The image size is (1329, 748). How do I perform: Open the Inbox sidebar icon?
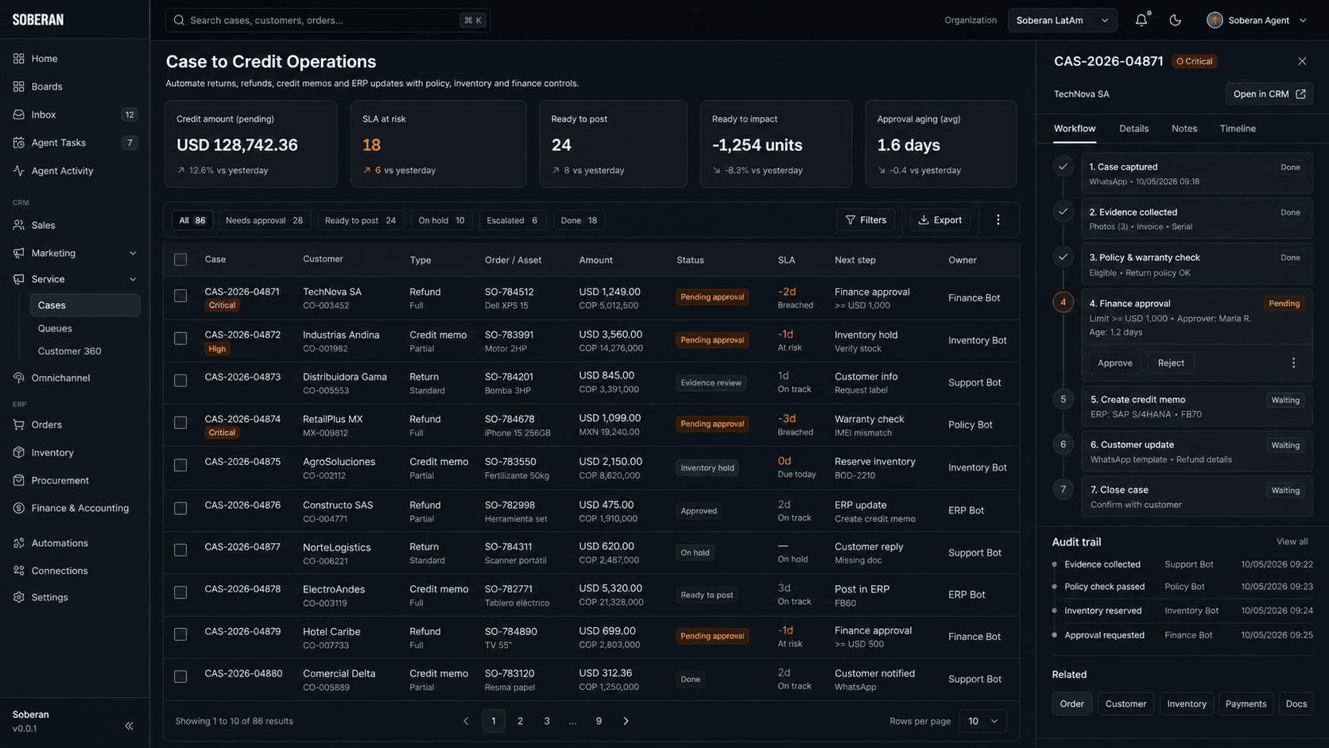coord(18,114)
